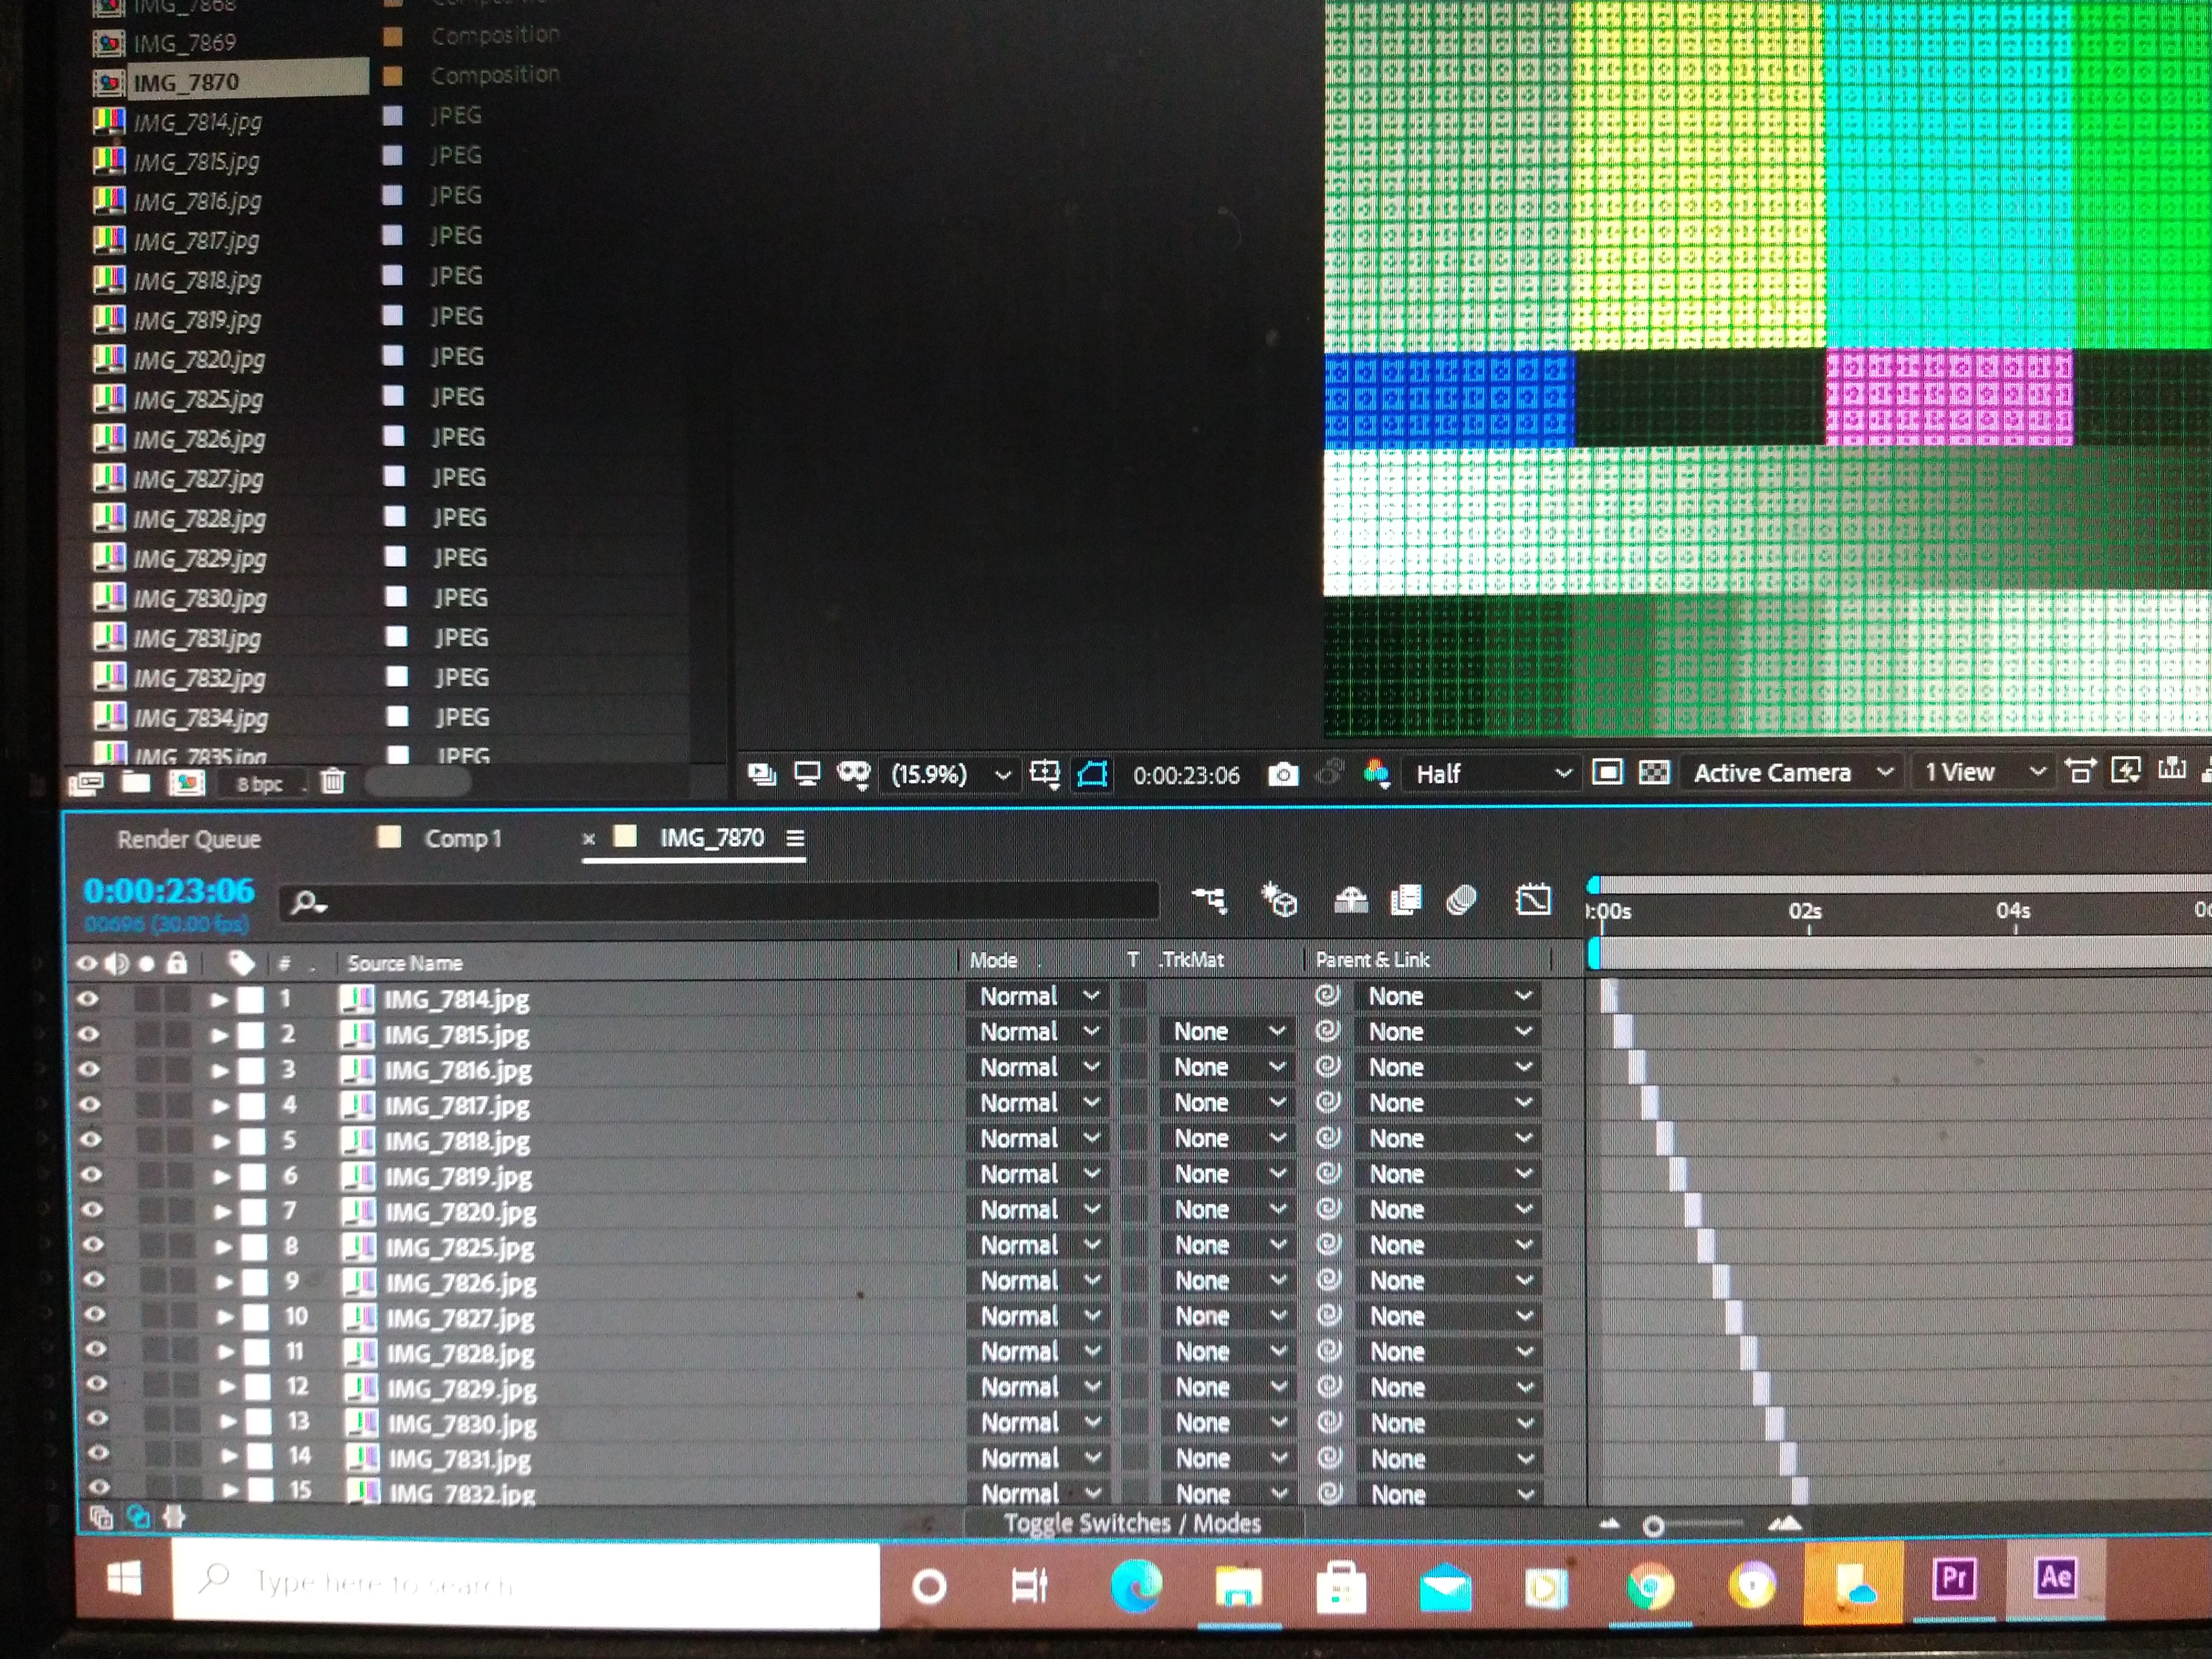Click the Frame Blending icon
The width and height of the screenshot is (2212, 1659).
pos(1406,901)
